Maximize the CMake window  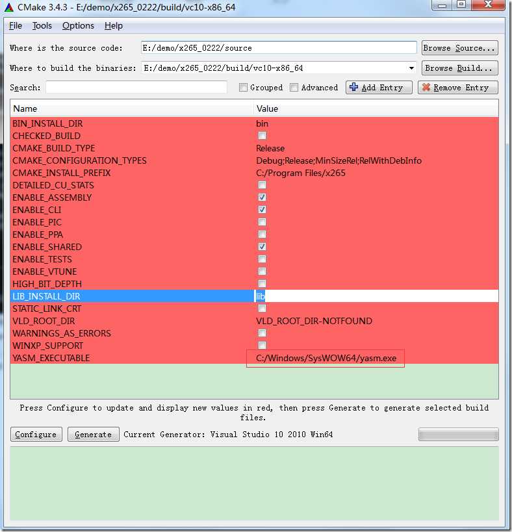tap(461, 5)
